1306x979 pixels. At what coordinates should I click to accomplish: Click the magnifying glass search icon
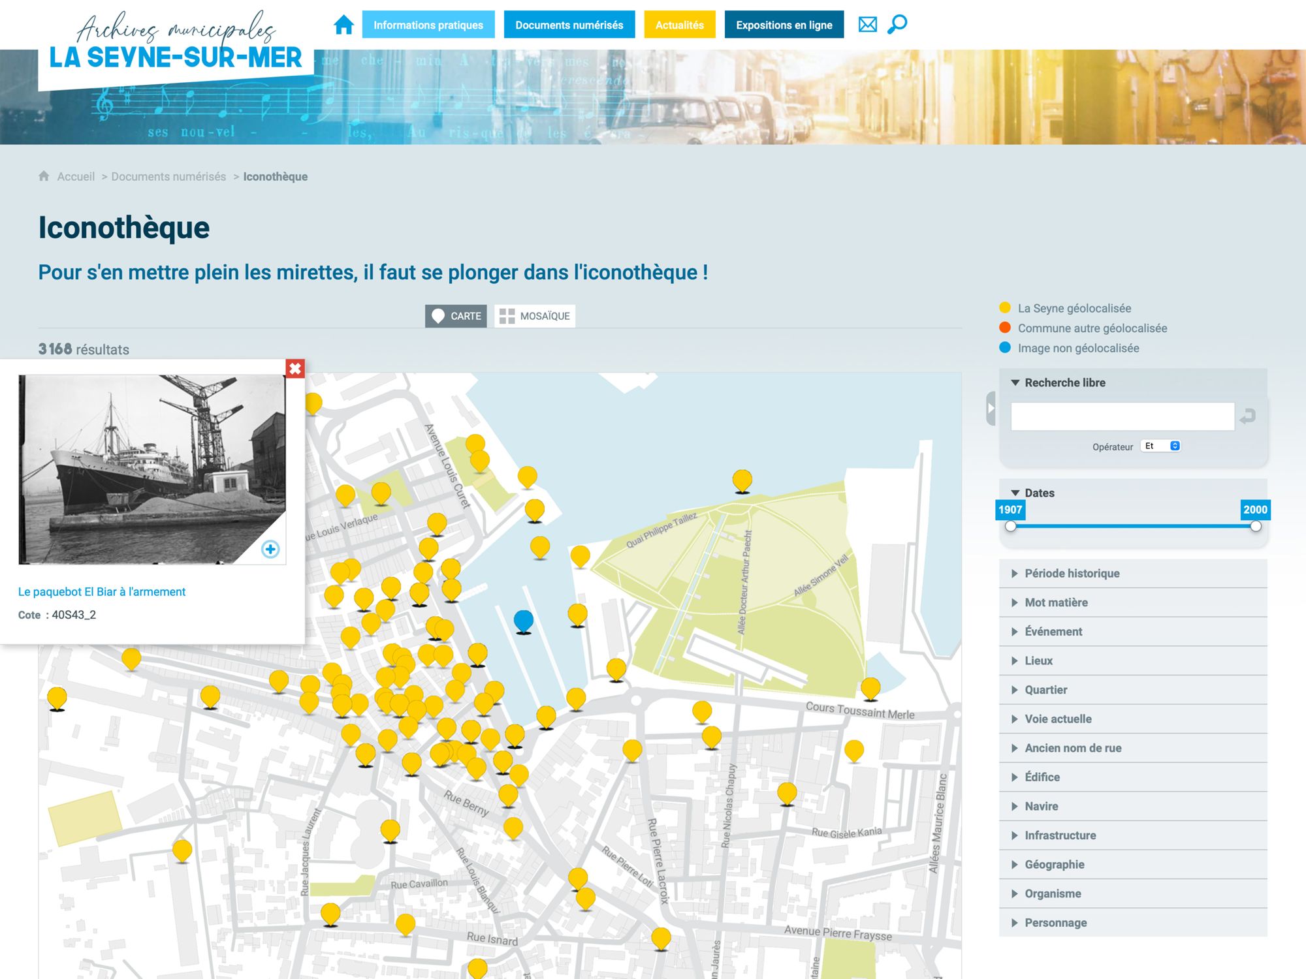[897, 25]
